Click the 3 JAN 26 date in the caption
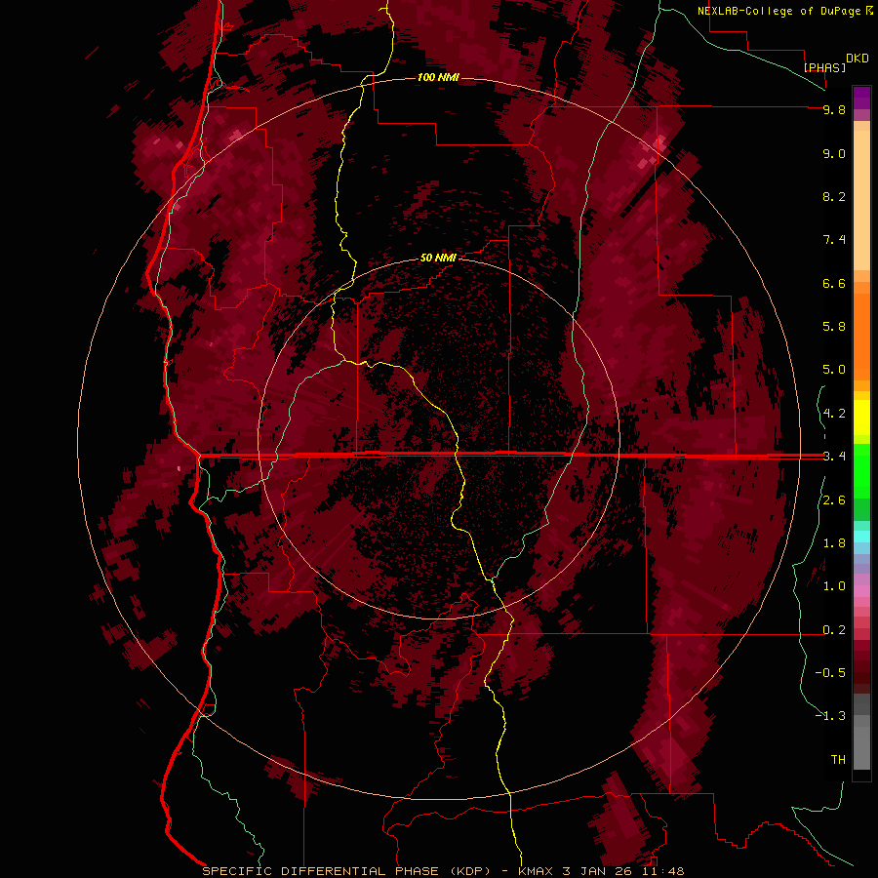 (599, 871)
